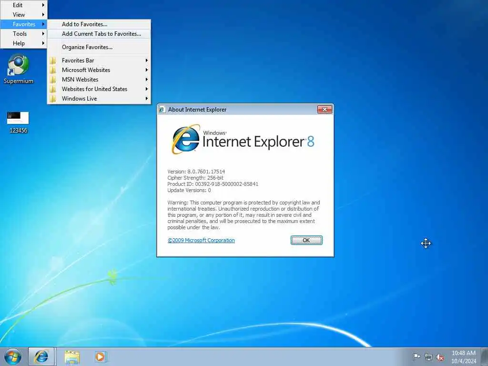488x366 pixels.
Task: Click OK in About Internet Explorer dialog
Action: click(x=306, y=240)
